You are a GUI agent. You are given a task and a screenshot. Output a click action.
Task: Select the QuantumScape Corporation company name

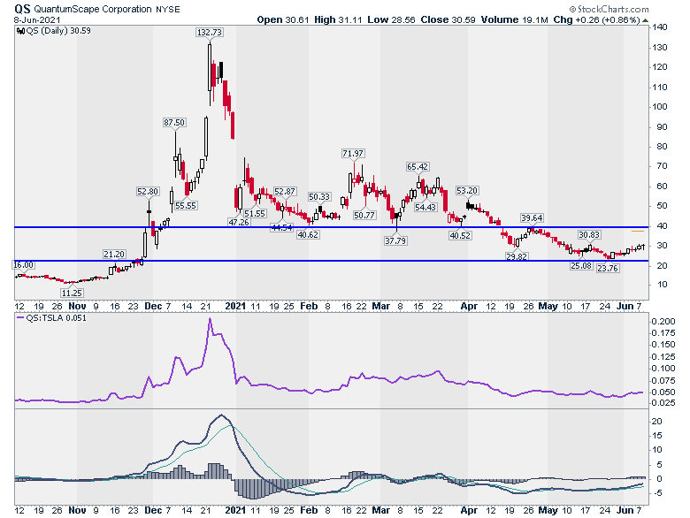(92, 9)
